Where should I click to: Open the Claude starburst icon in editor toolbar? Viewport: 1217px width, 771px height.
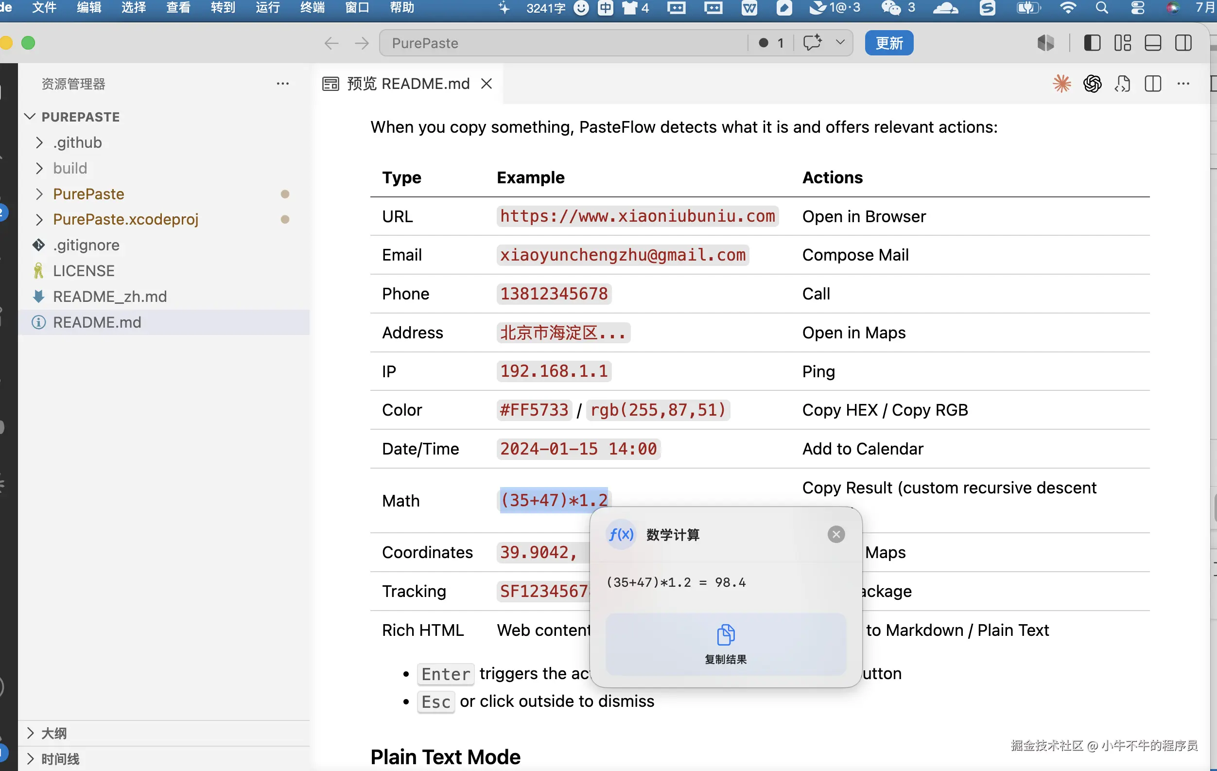coord(1062,84)
